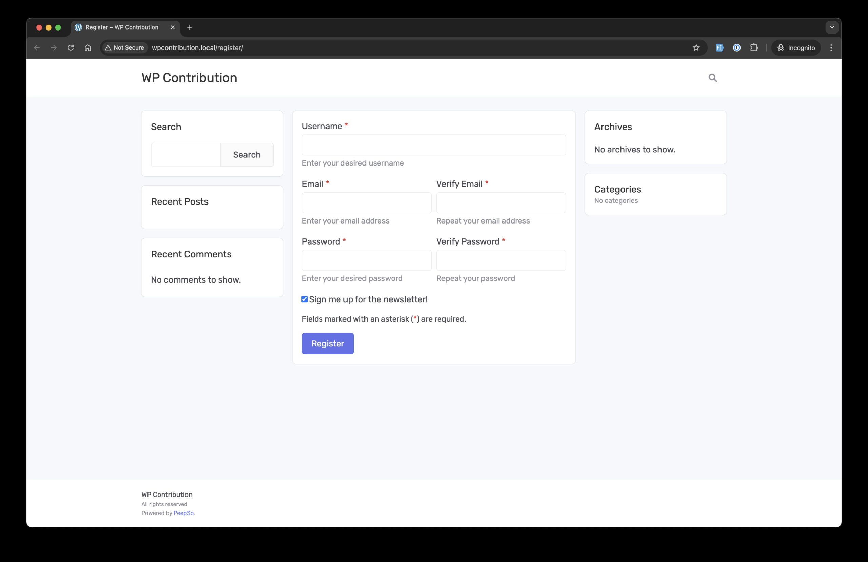Focus the Verify Password input field

pos(501,260)
